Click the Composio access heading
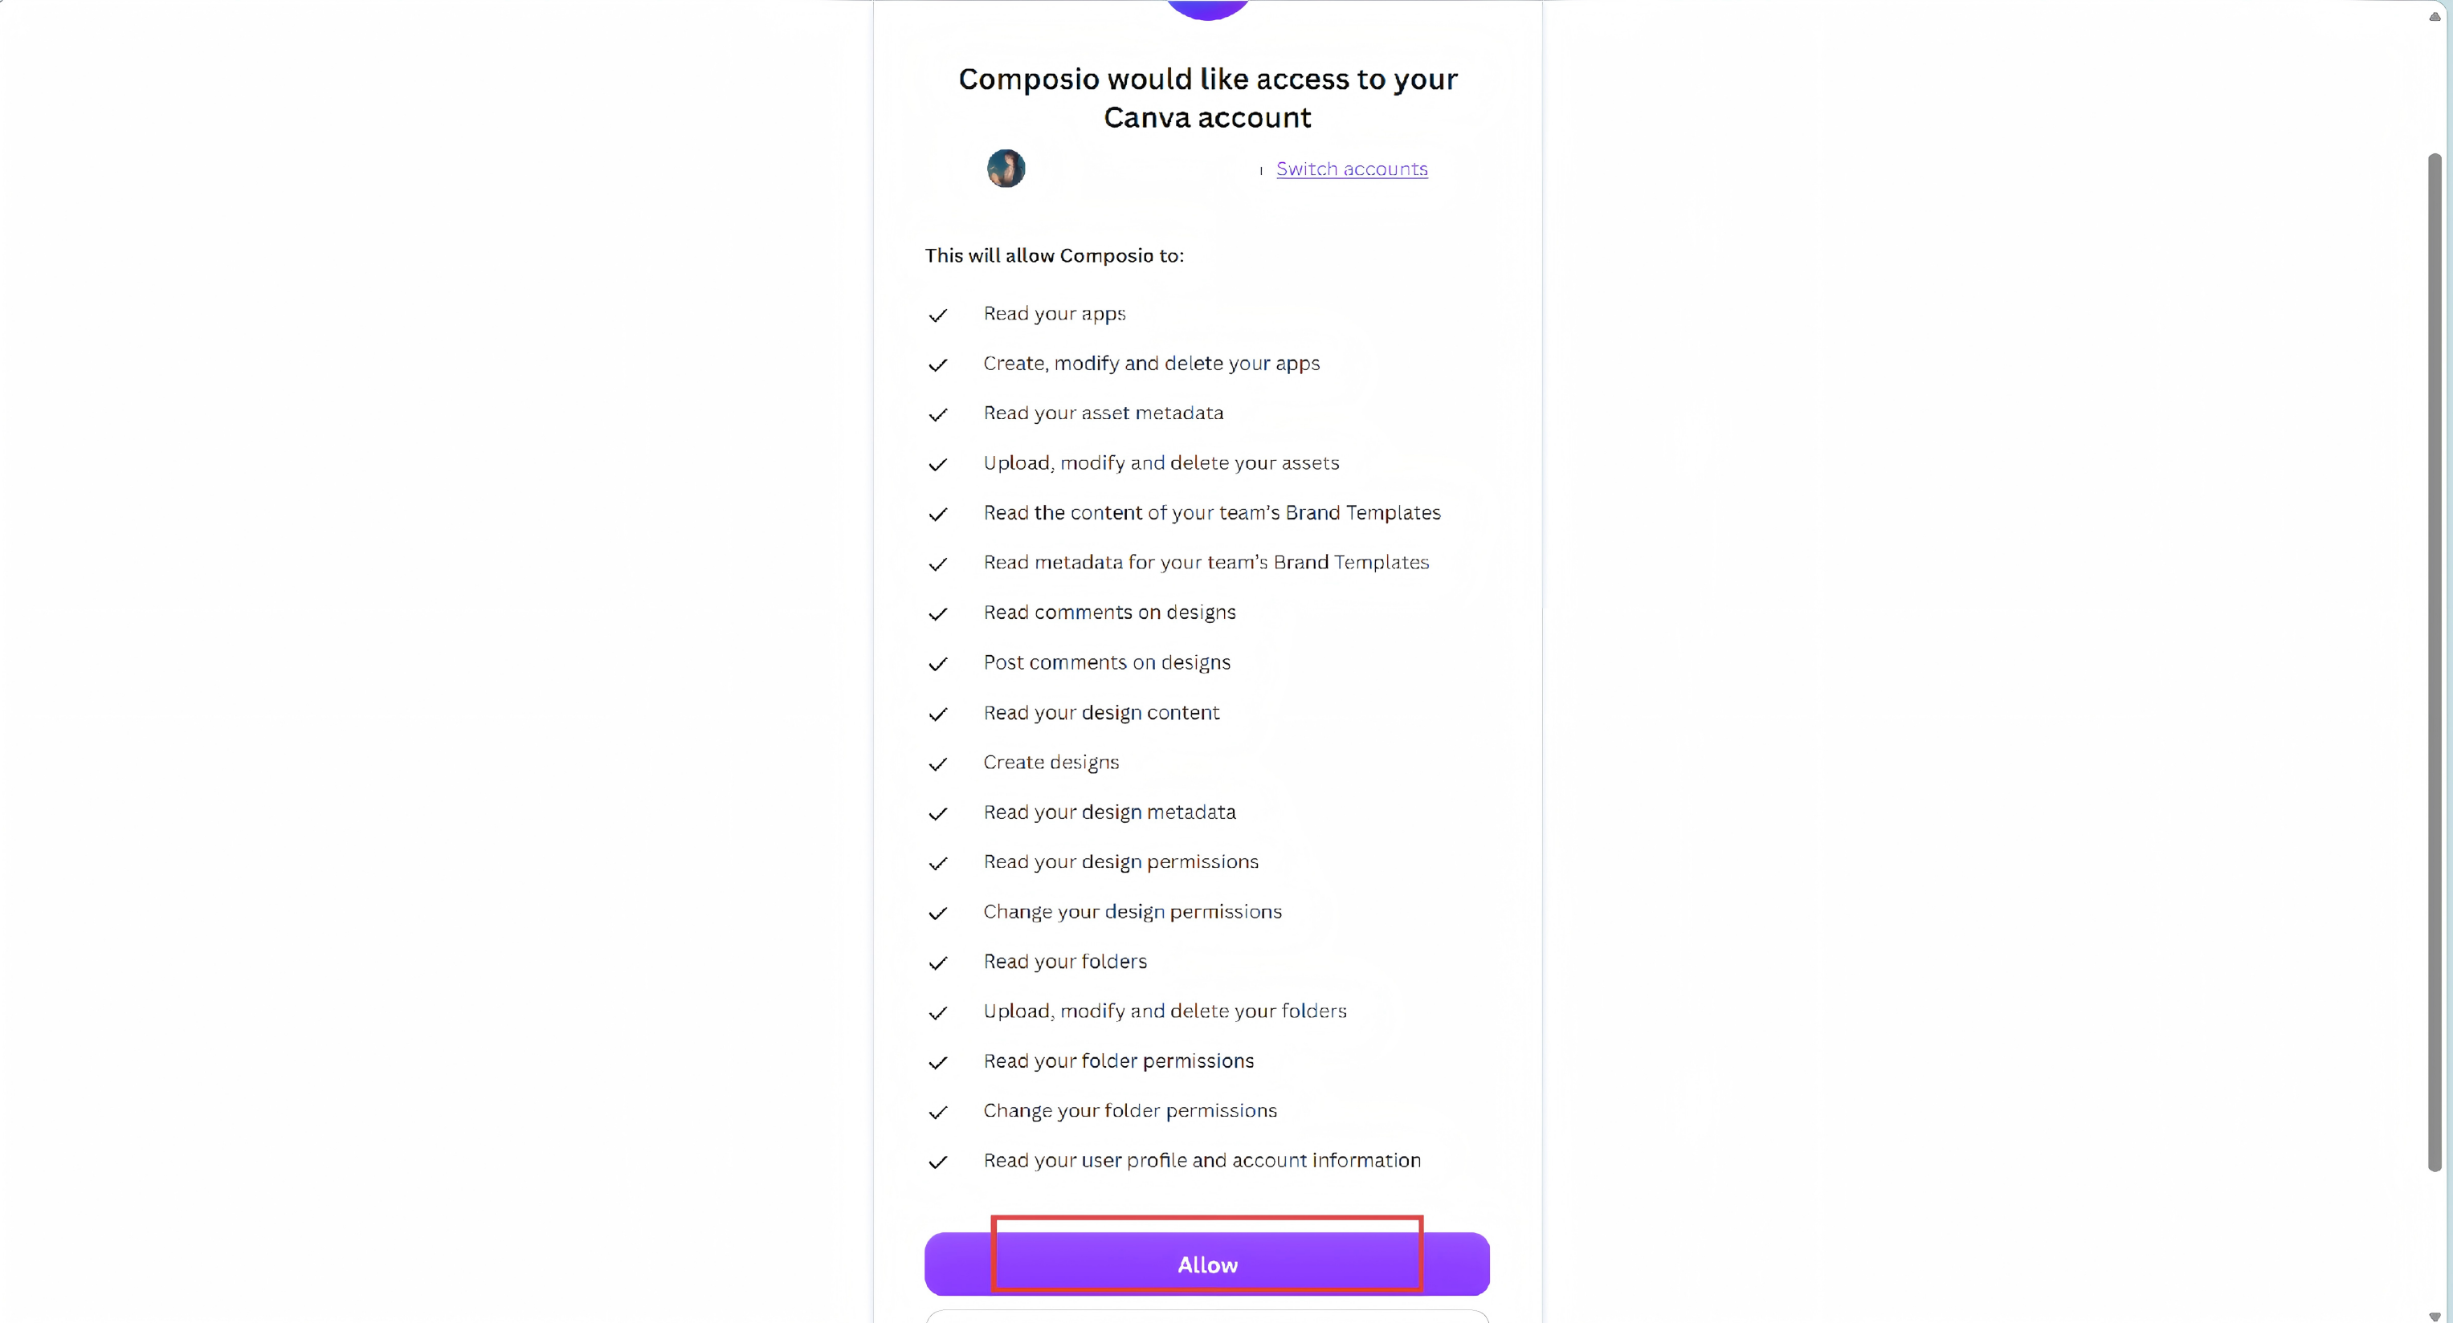2453x1323 pixels. tap(1207, 98)
